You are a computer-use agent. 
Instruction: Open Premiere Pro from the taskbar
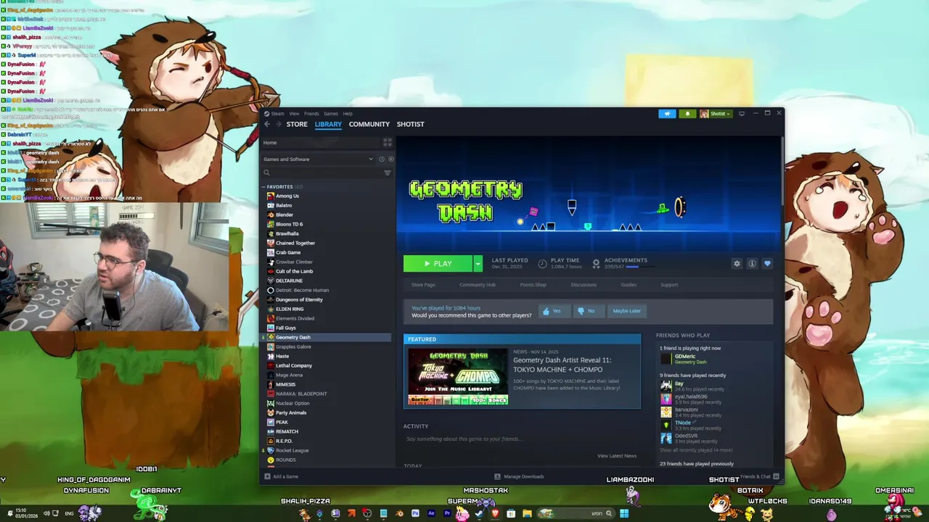point(447,513)
